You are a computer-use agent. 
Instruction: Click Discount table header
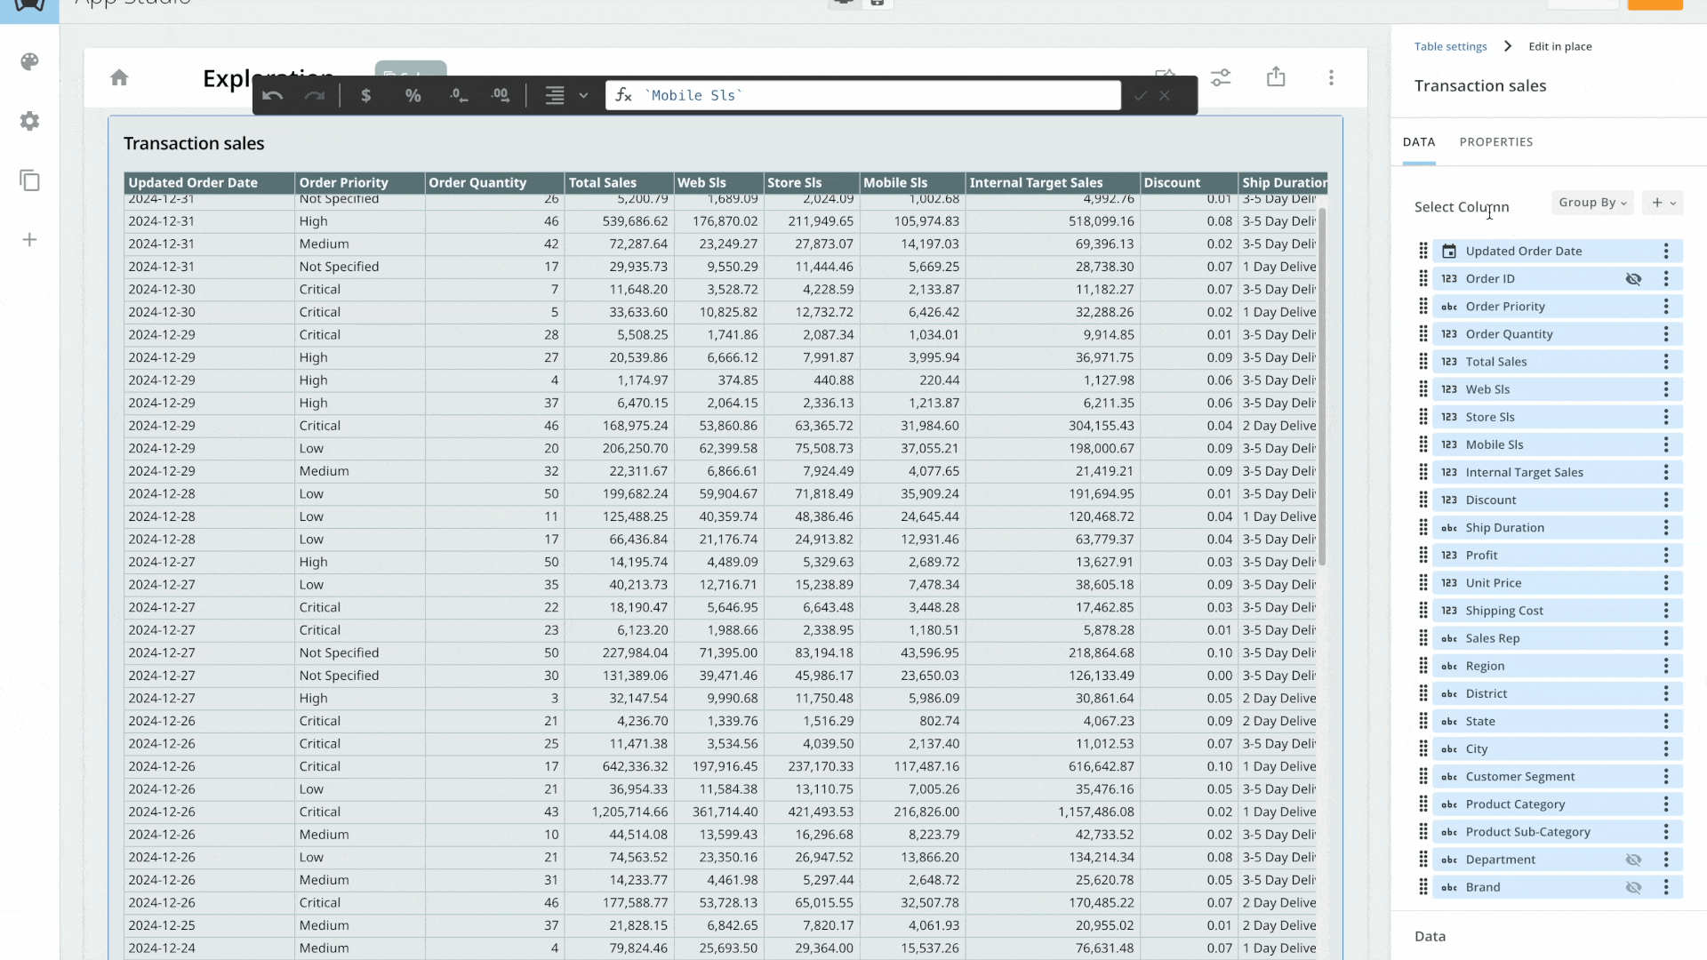[x=1189, y=182]
